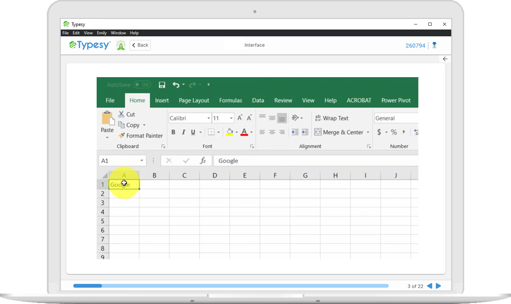Apply the red font color A

pyautogui.click(x=244, y=132)
